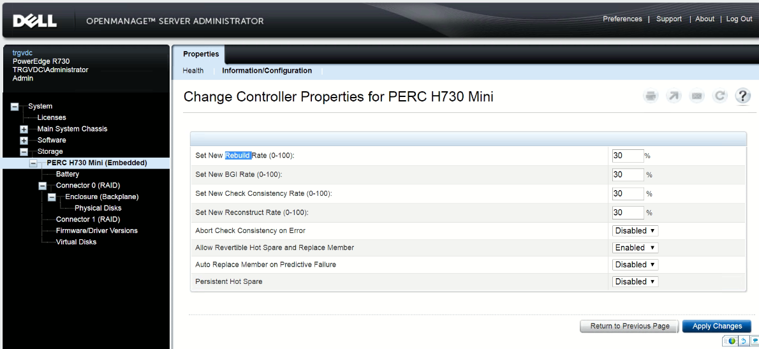Switch to the Health tab

coord(193,71)
